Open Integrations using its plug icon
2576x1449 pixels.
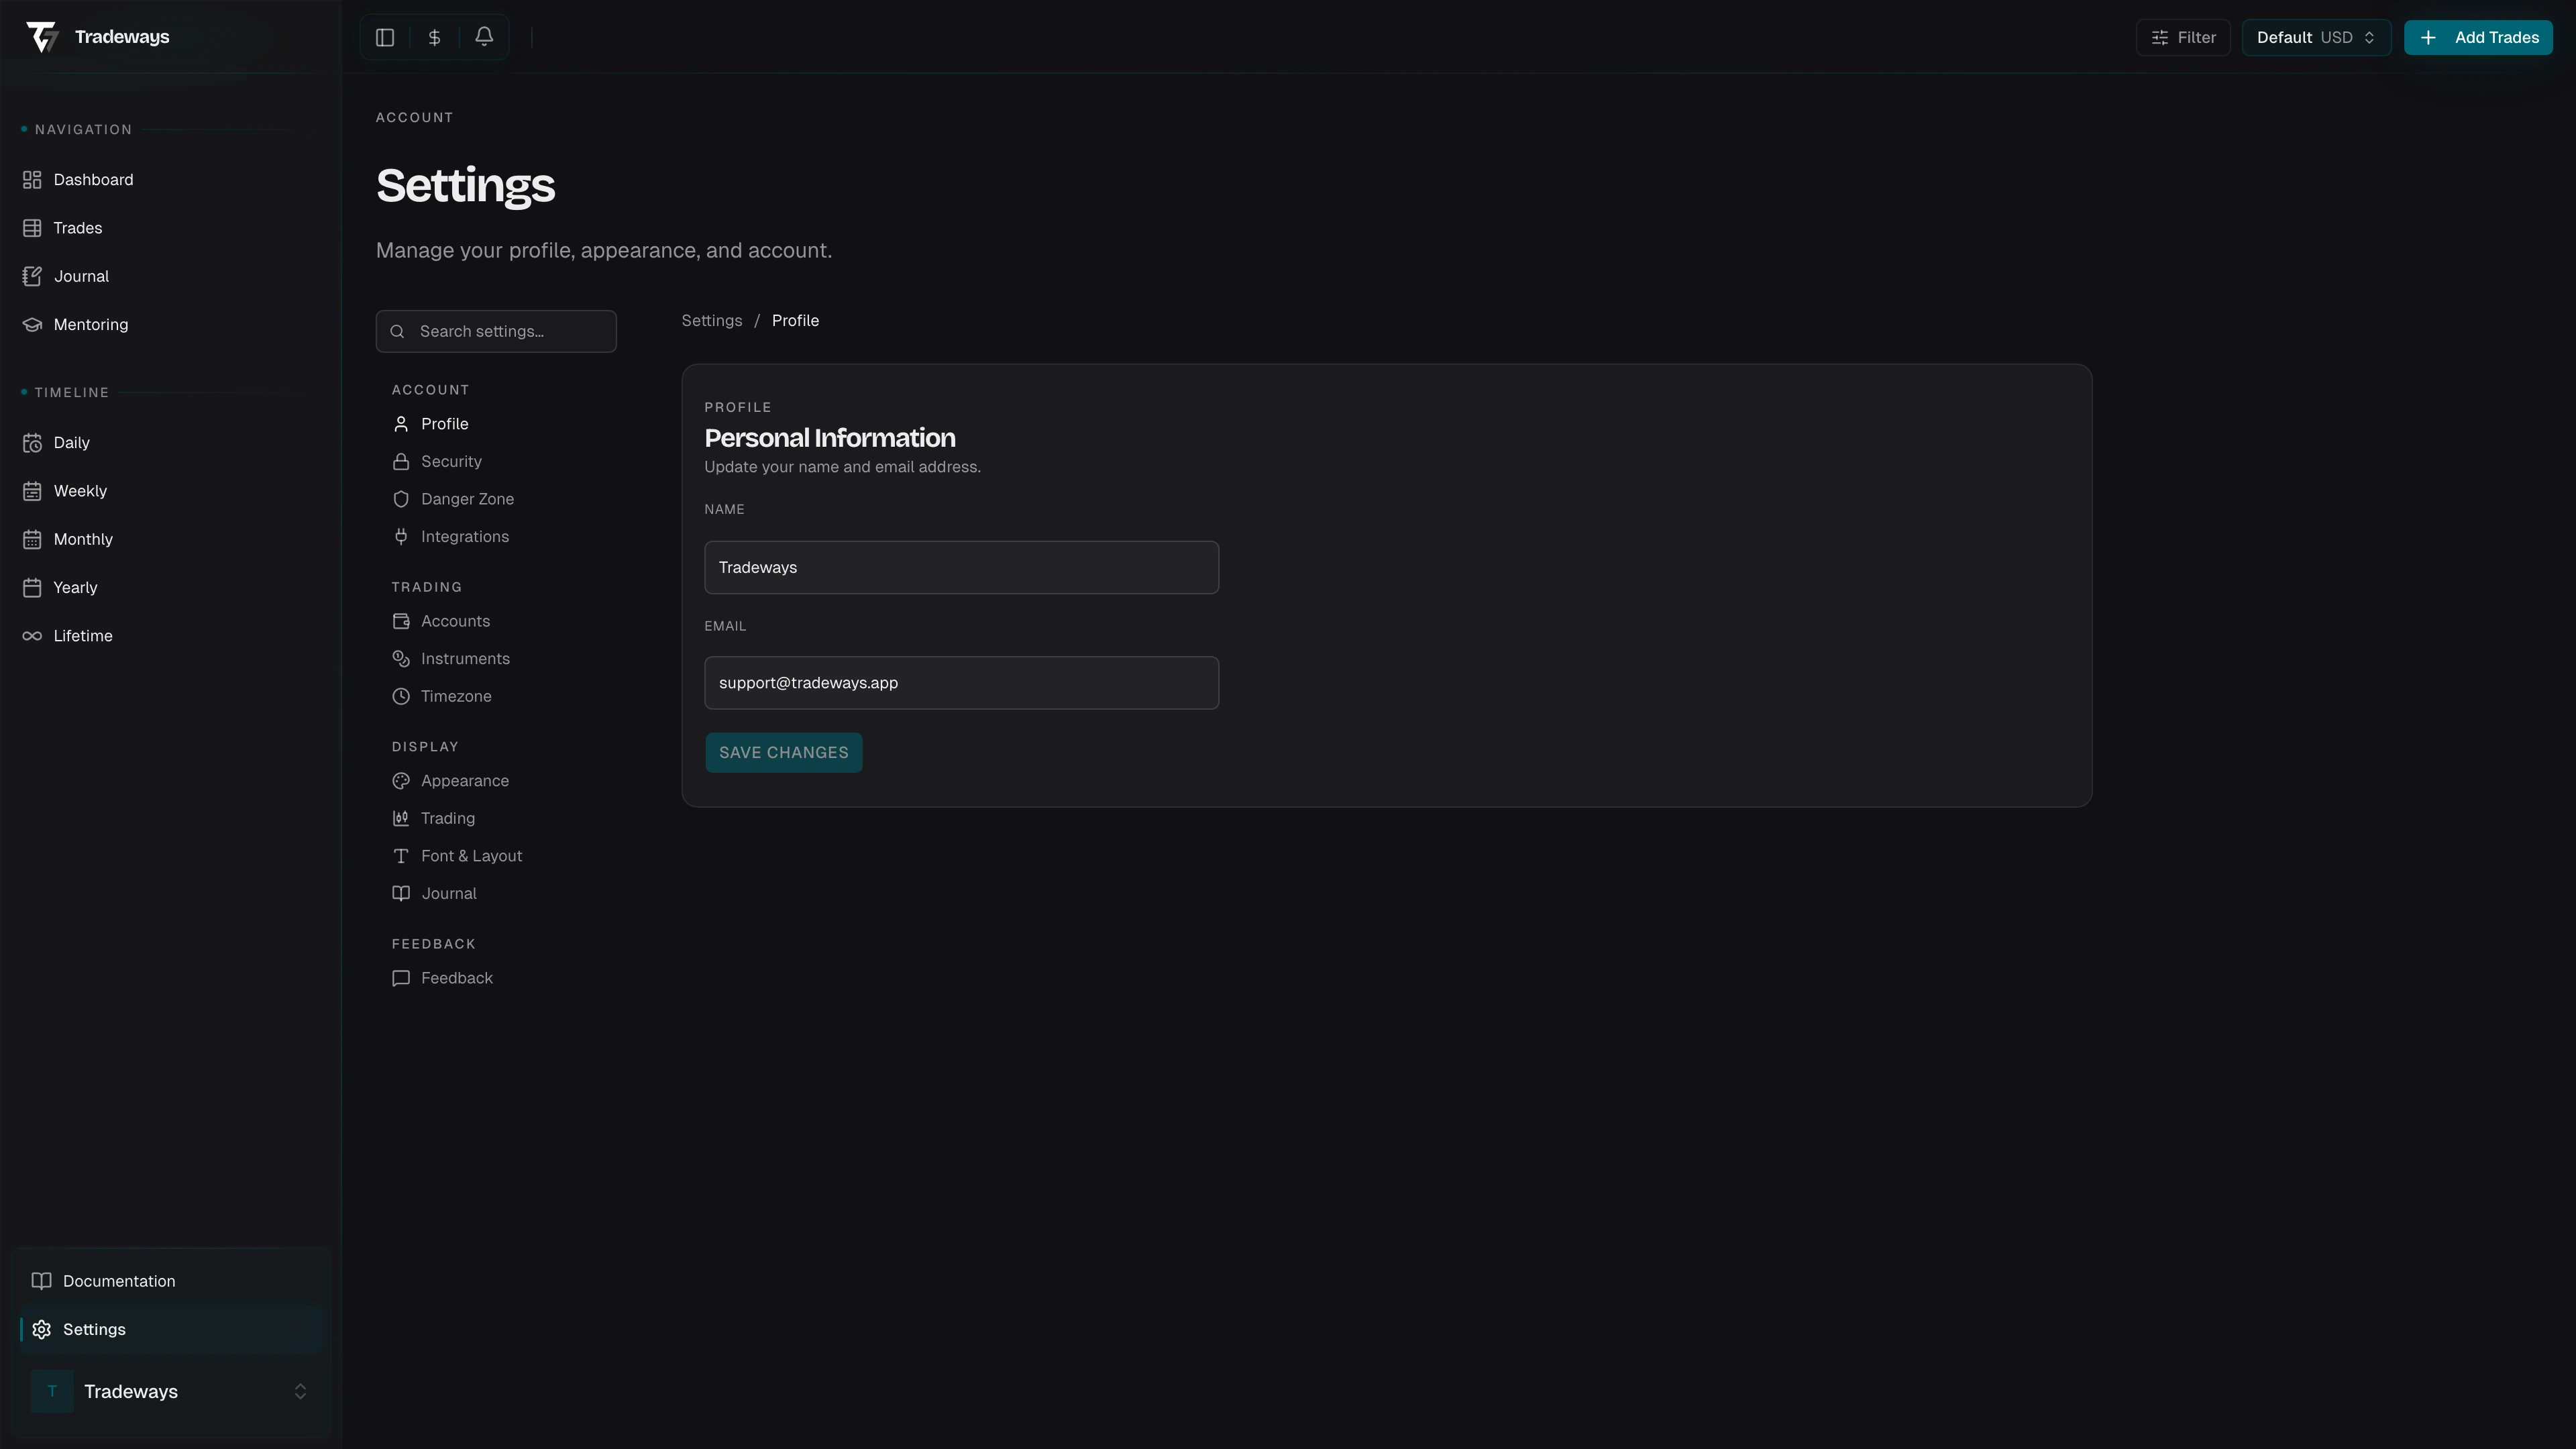401,536
